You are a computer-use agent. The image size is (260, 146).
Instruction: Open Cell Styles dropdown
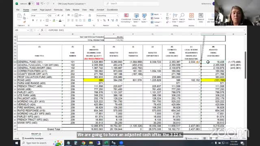tap(144, 18)
